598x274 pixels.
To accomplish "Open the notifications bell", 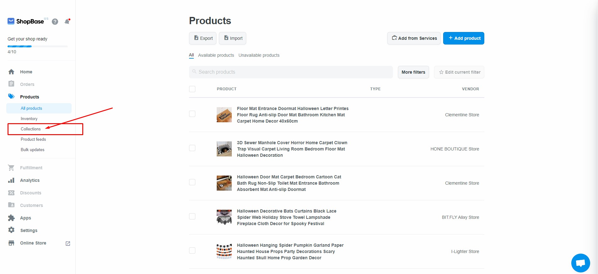I will [67, 22].
